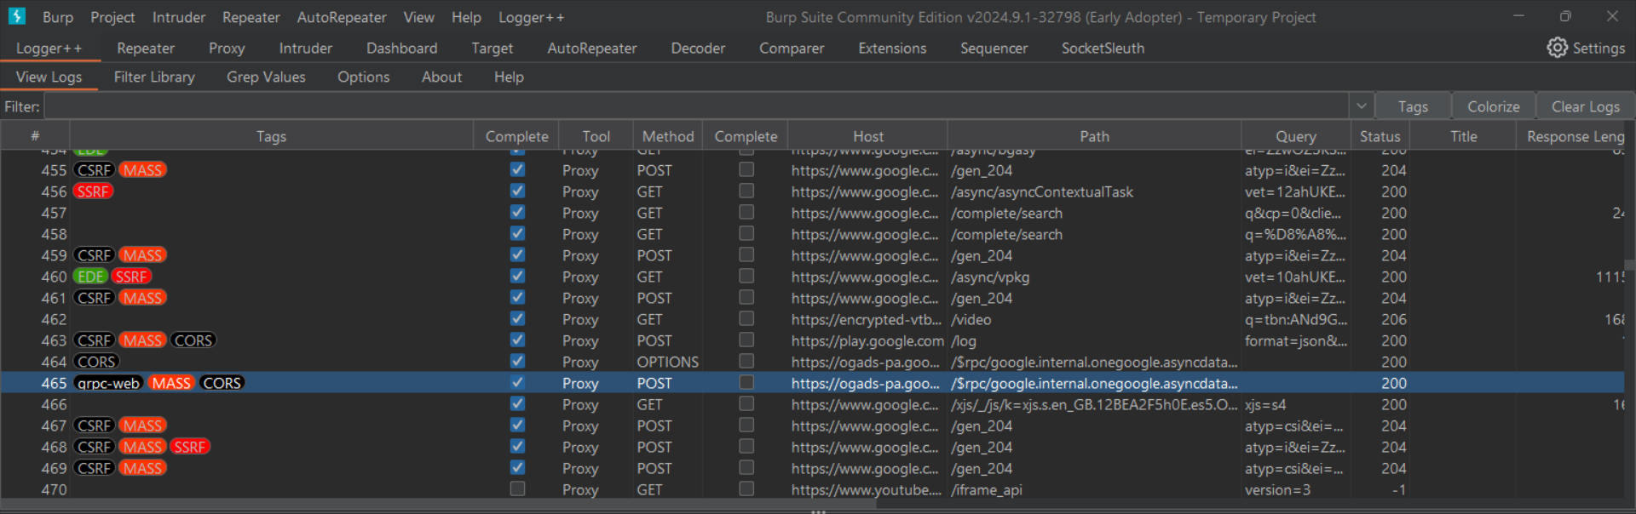Expand the Filter history dropdown arrow
The image size is (1636, 514).
tap(1361, 106)
